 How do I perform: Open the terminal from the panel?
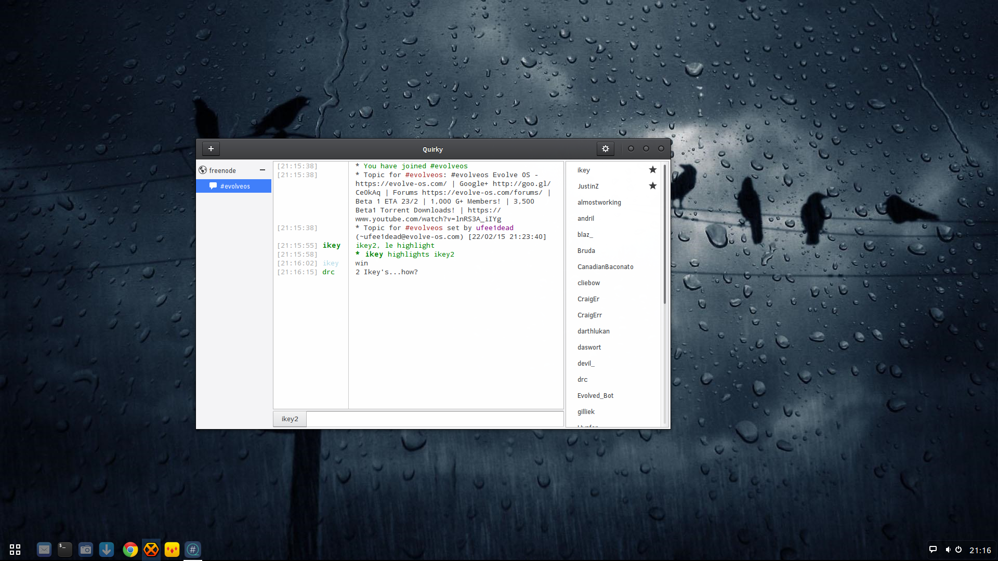click(65, 550)
